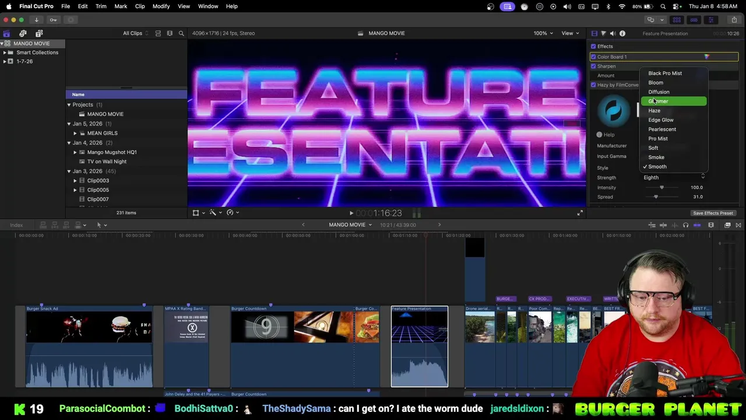This screenshot has width=746, height=420.
Task: Choose the Pearlescent style option
Action: click(673, 129)
